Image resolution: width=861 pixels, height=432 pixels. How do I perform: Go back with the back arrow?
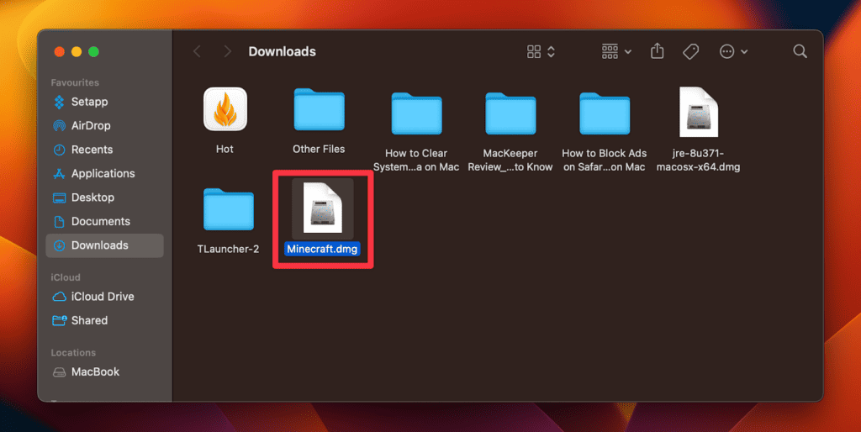click(197, 51)
